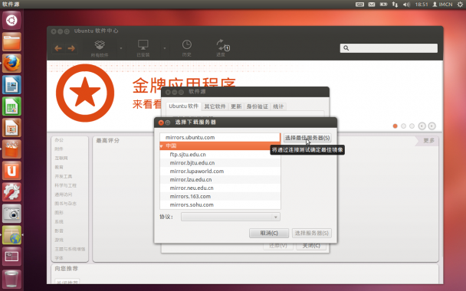Click 选择最佳服务器(S) button
Image resolution: width=466 pixels, height=291 pixels.
pos(307,138)
